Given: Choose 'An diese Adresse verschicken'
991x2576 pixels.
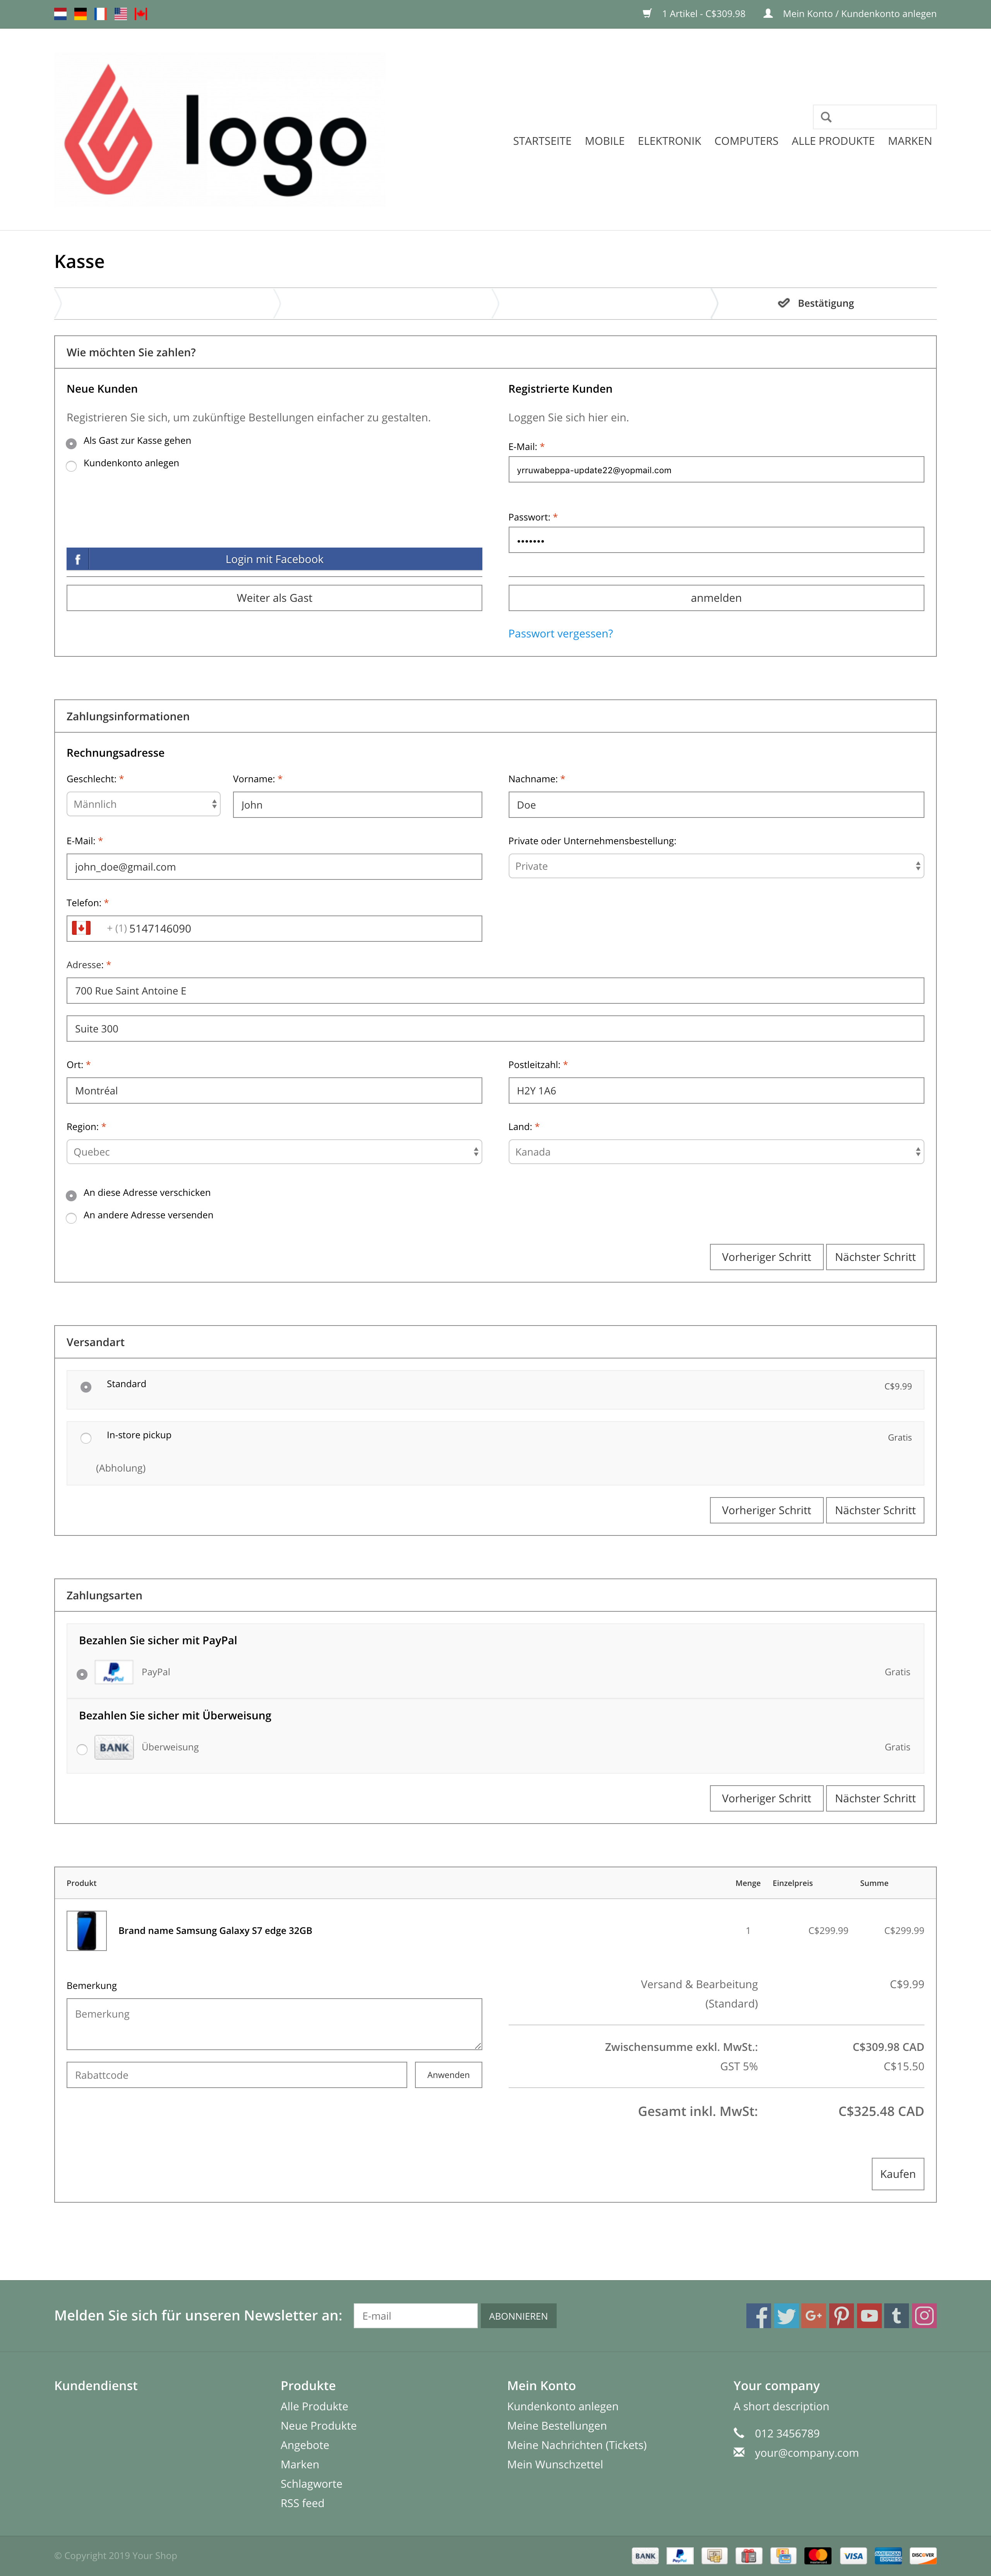Looking at the screenshot, I should point(71,1195).
